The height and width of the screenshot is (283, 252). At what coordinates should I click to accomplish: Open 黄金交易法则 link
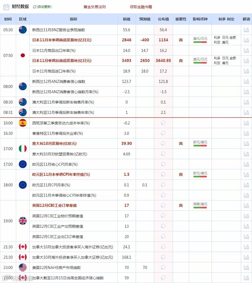[95, 7]
